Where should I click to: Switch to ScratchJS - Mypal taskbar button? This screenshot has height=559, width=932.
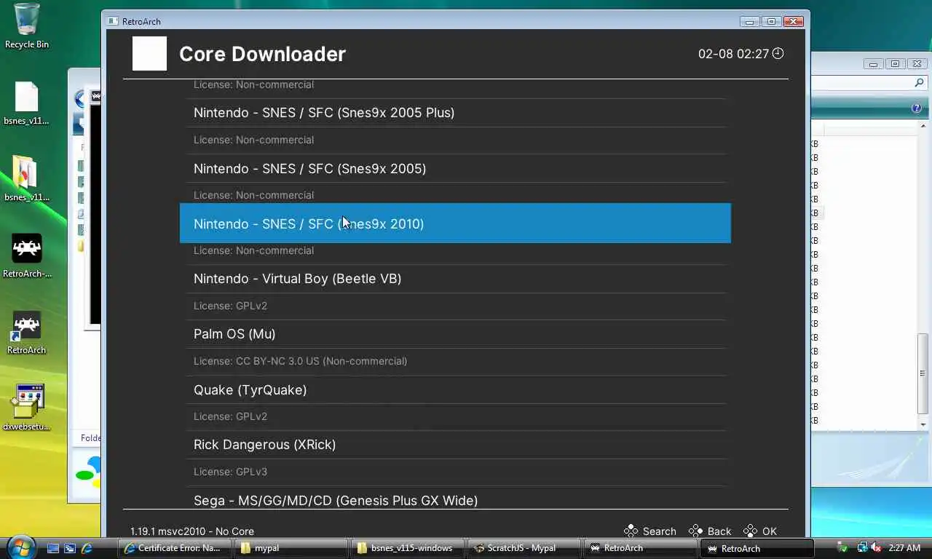tap(524, 548)
